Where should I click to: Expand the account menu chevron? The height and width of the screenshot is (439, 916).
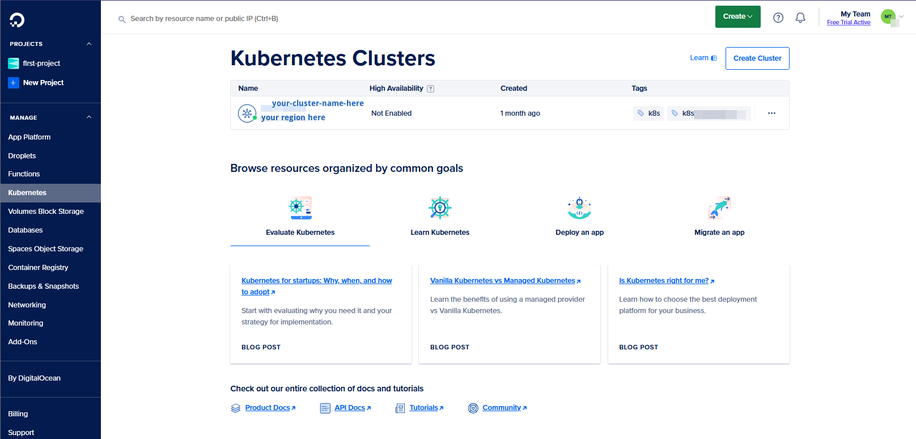point(901,16)
